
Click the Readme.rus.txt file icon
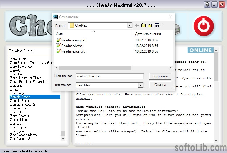(x=58, y=51)
